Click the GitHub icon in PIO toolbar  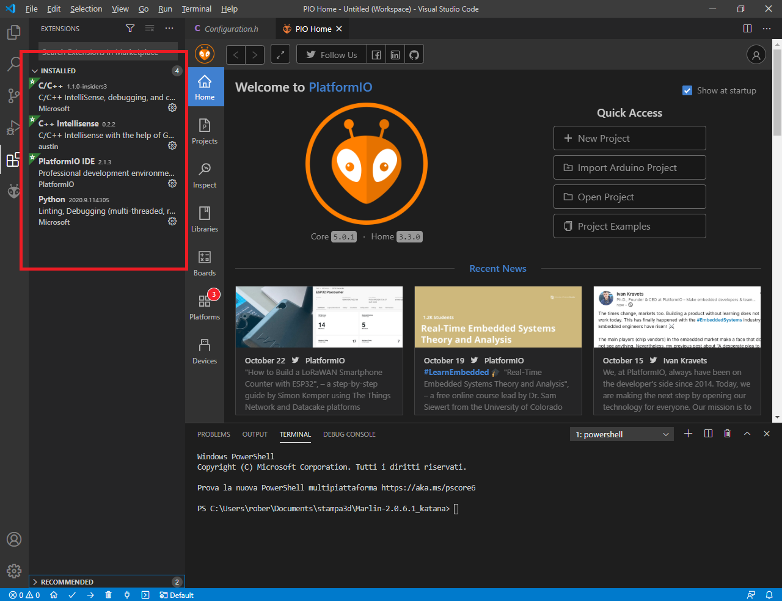414,55
